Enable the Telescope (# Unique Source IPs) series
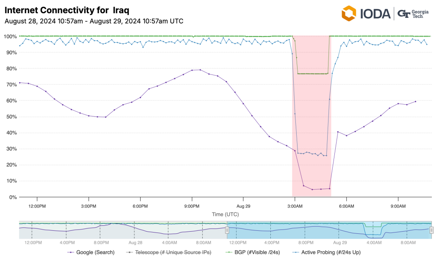This screenshot has height=260, width=434. click(174, 252)
